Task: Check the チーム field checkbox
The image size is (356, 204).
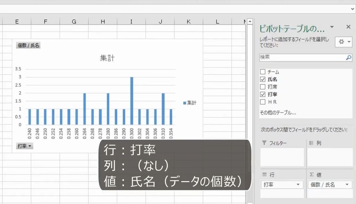Action: pos(263,72)
